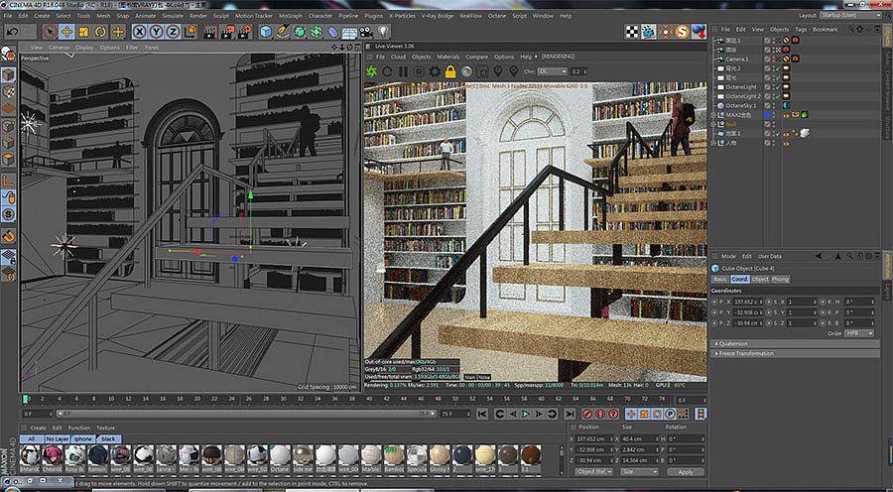Click the P.X coordinate field in Attributes
Image resolution: width=893 pixels, height=492 pixels.
747,302
